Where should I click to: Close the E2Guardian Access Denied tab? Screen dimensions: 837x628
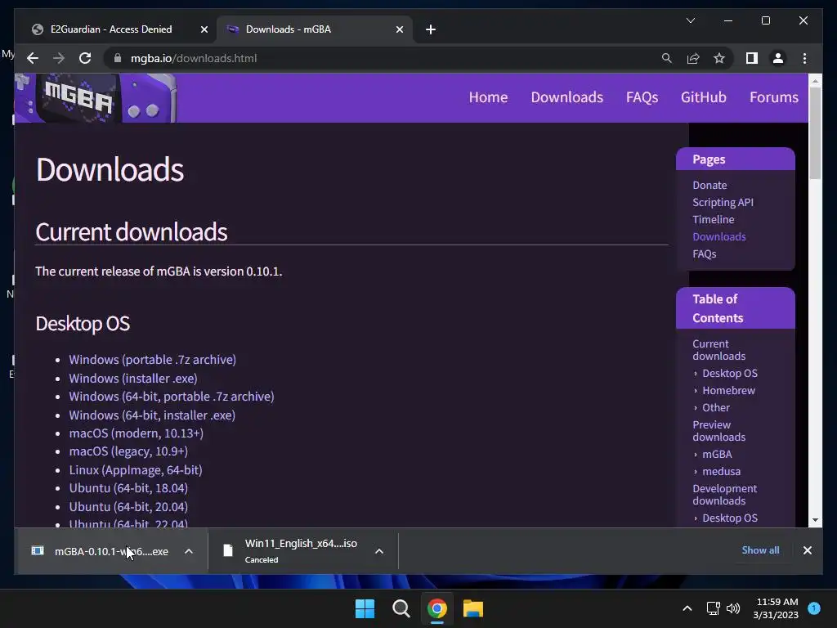[x=204, y=29]
